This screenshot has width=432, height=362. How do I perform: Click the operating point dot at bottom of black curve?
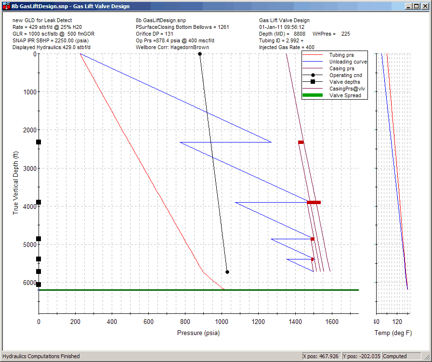pos(227,272)
